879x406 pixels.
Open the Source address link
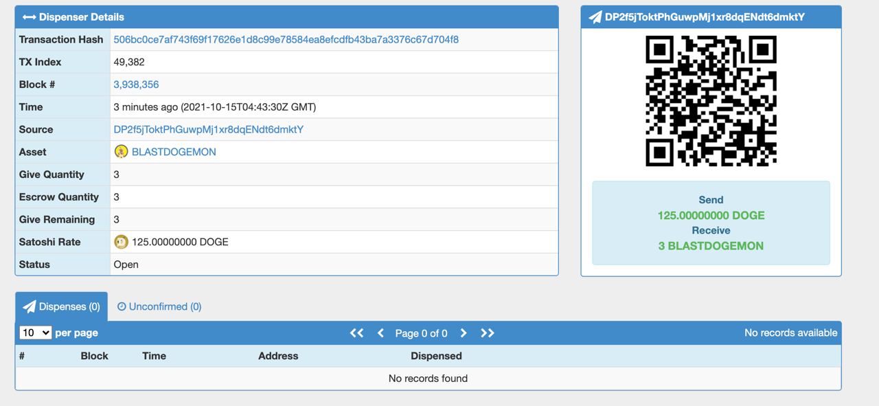pyautogui.click(x=208, y=129)
